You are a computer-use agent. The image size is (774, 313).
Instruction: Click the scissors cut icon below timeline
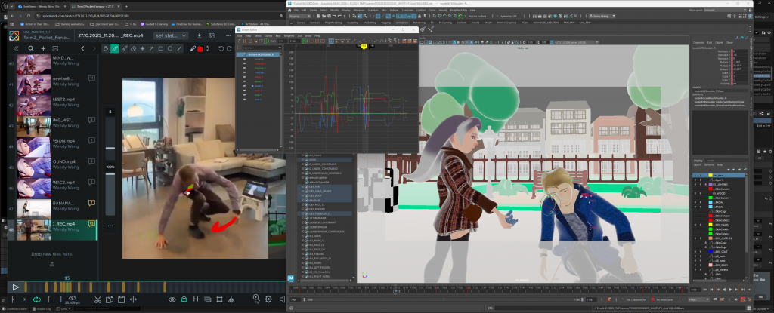[x=98, y=299]
